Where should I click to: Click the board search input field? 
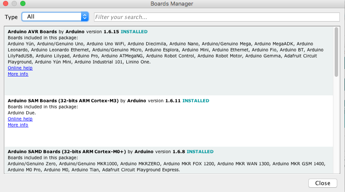coord(216,17)
